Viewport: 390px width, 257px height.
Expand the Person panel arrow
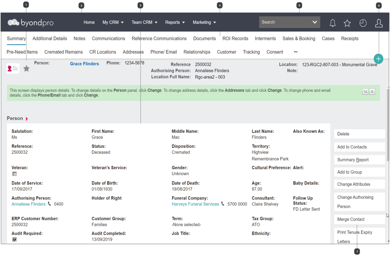point(27,119)
